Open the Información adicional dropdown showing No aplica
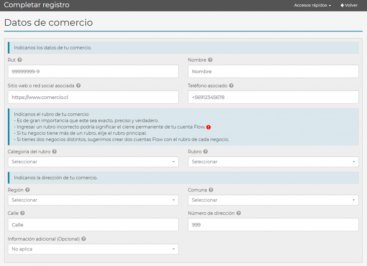 93,249
